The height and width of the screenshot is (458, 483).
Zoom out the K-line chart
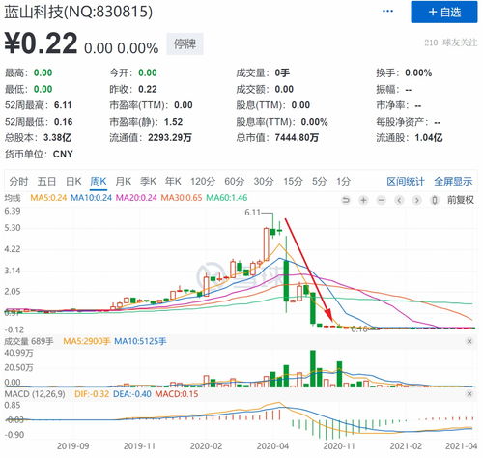tap(382, 201)
